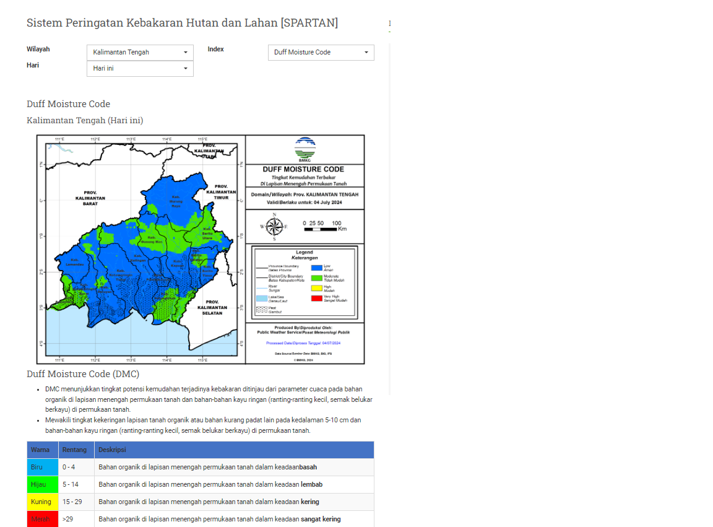
Task: Click the 'PROV. KALIMANTAN BARAT' map label
Action: [90, 198]
